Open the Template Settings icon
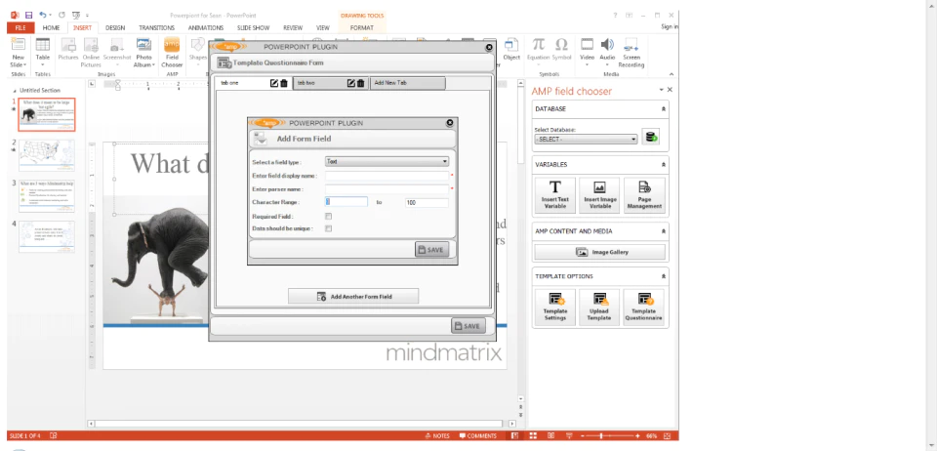The width and height of the screenshot is (937, 451). [555, 307]
